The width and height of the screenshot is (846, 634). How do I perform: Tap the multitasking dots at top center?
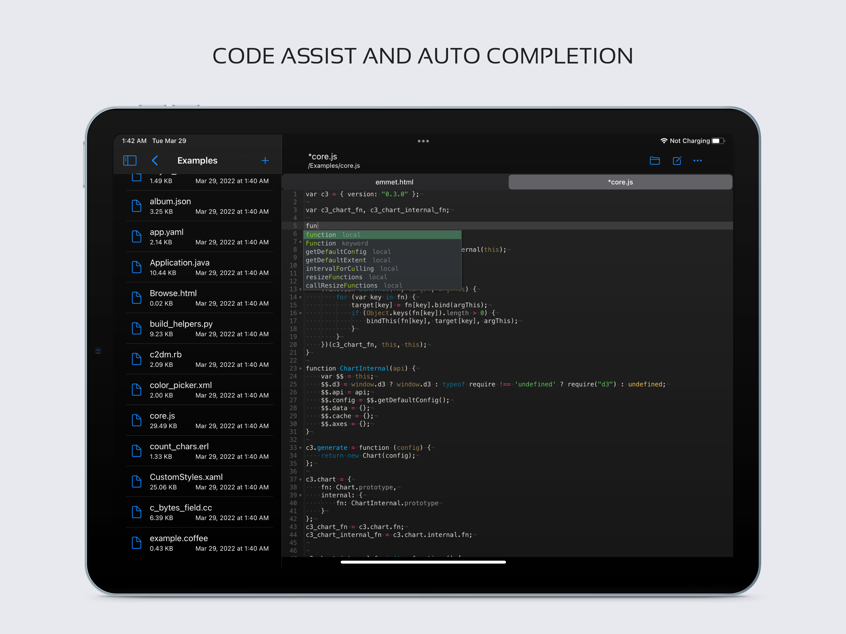click(x=423, y=141)
